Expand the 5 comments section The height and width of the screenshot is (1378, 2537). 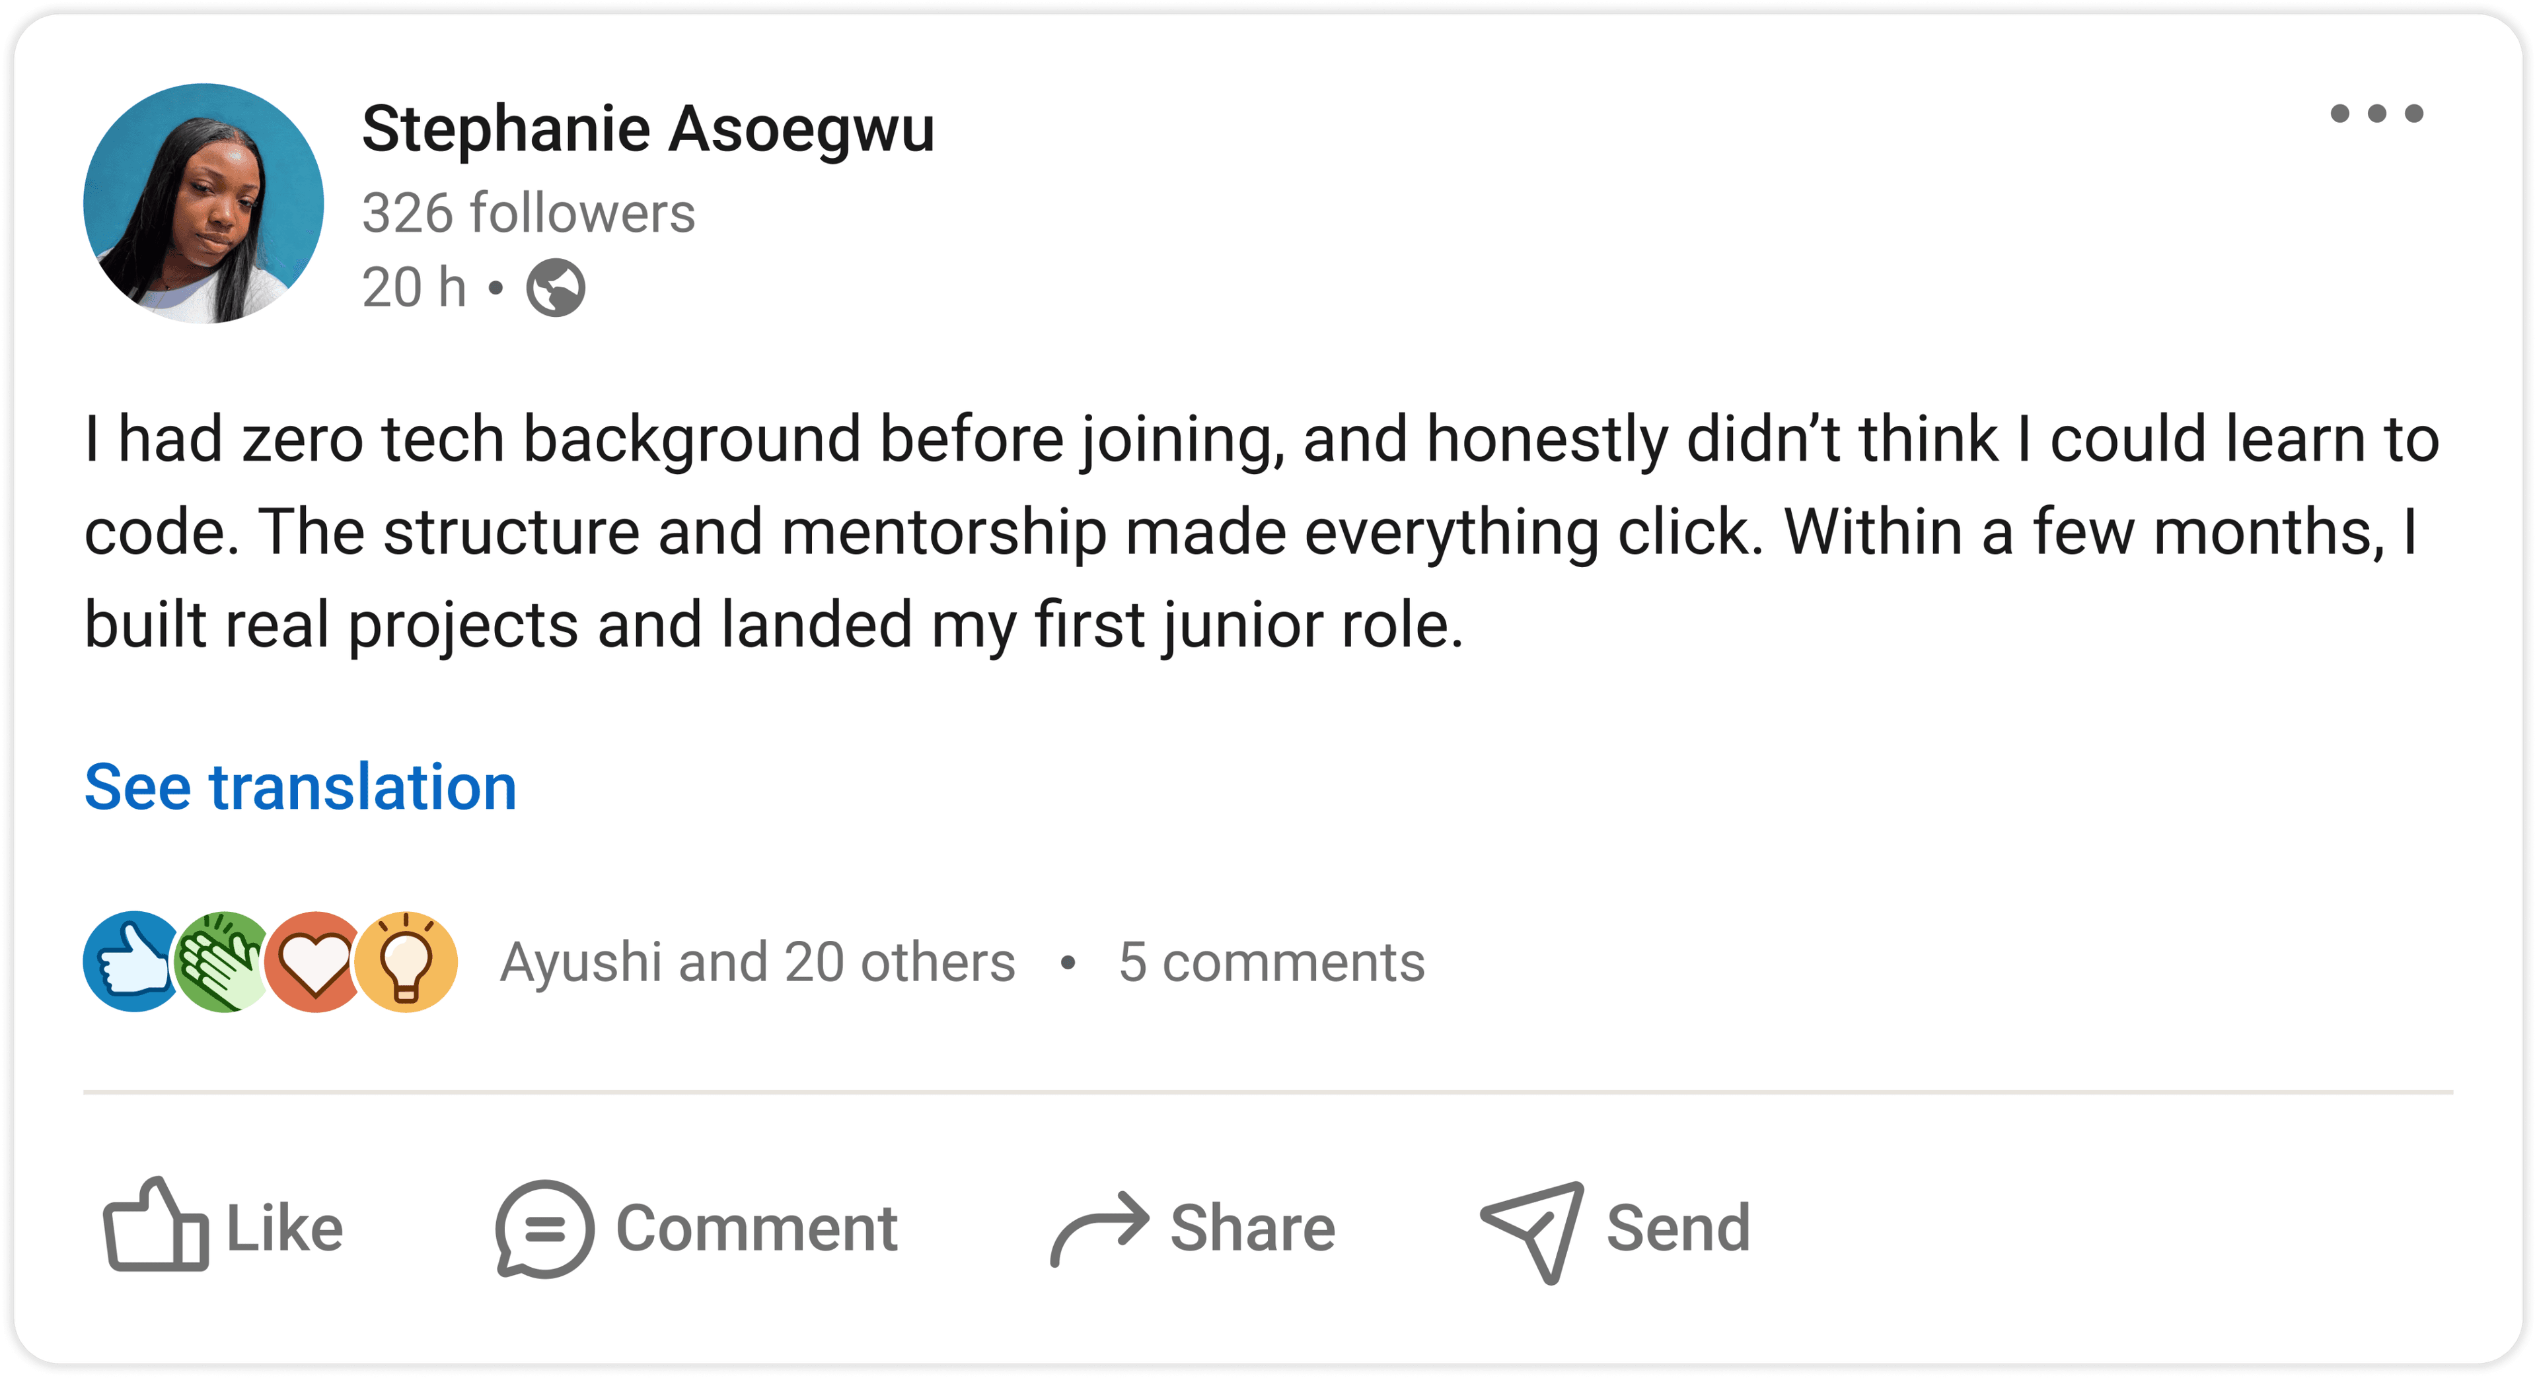pyautogui.click(x=1271, y=961)
